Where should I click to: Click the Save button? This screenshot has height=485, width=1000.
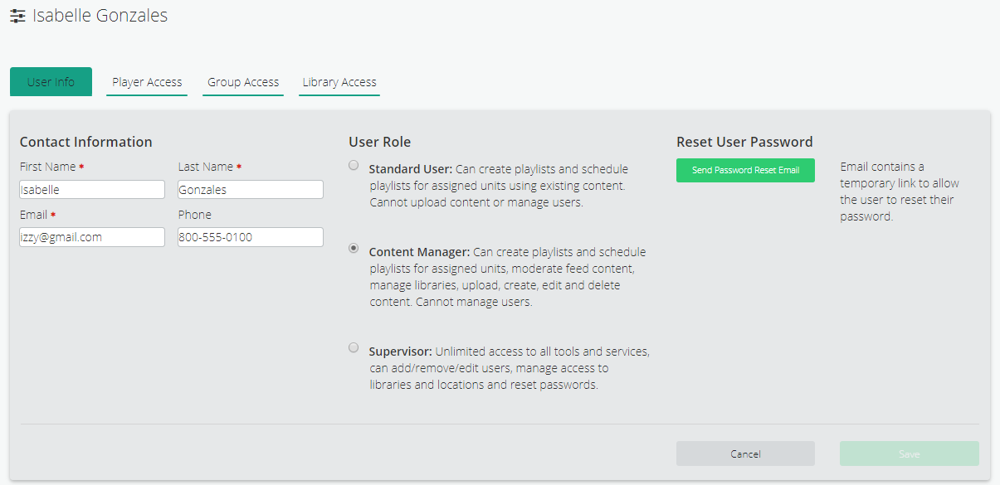(909, 453)
